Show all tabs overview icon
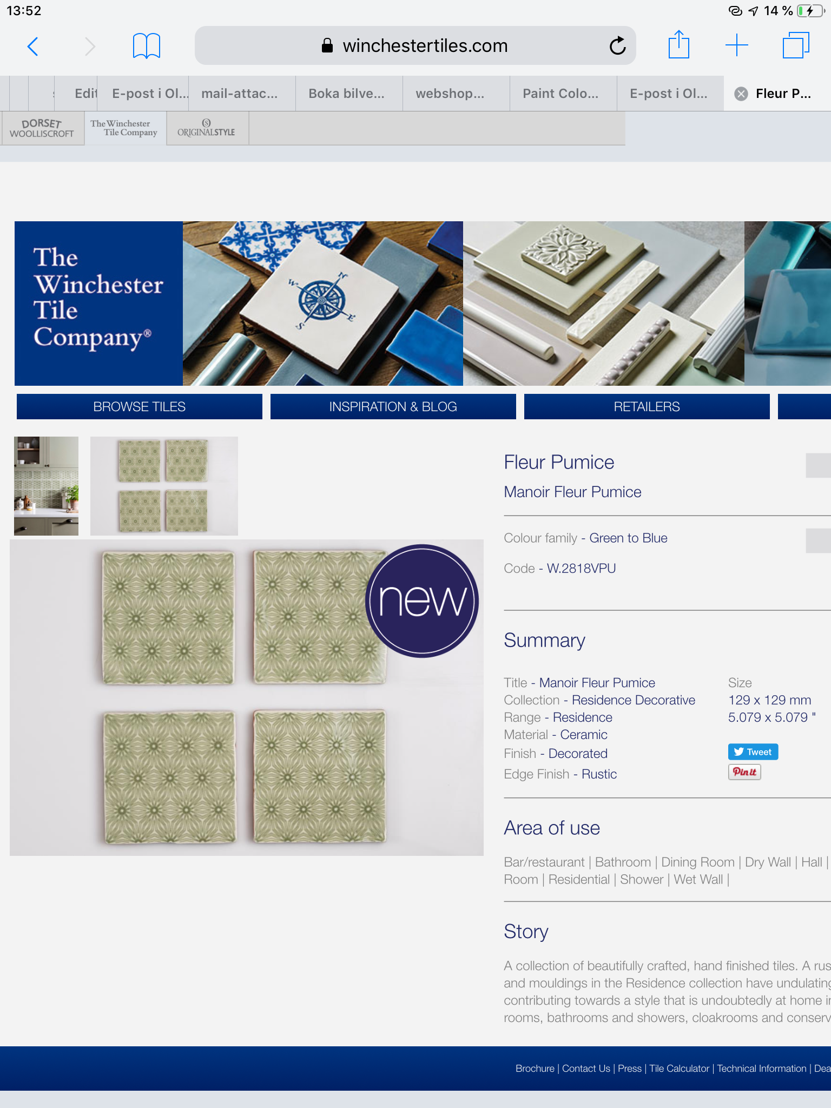 (796, 45)
